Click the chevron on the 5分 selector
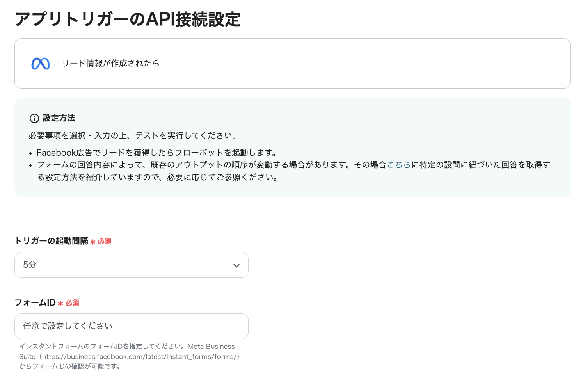Screen dimensions: 583x384 click(x=236, y=265)
